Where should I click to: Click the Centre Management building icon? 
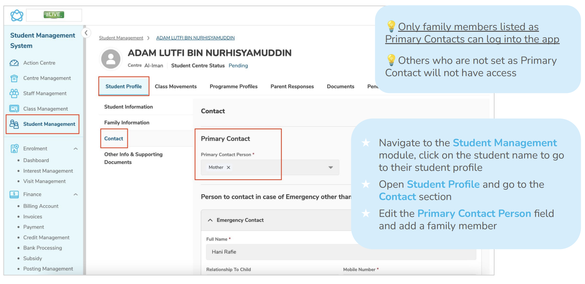click(x=14, y=78)
